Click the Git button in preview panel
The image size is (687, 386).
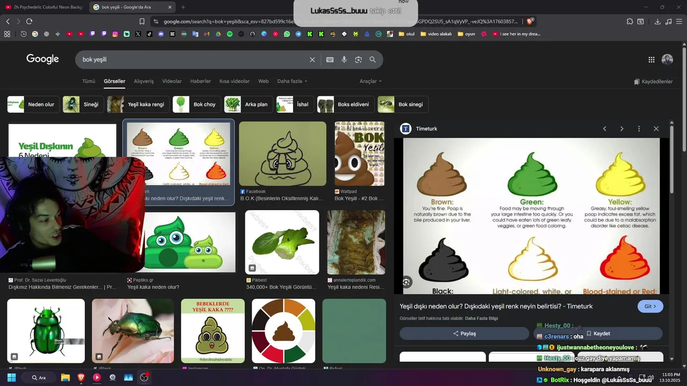(651, 306)
